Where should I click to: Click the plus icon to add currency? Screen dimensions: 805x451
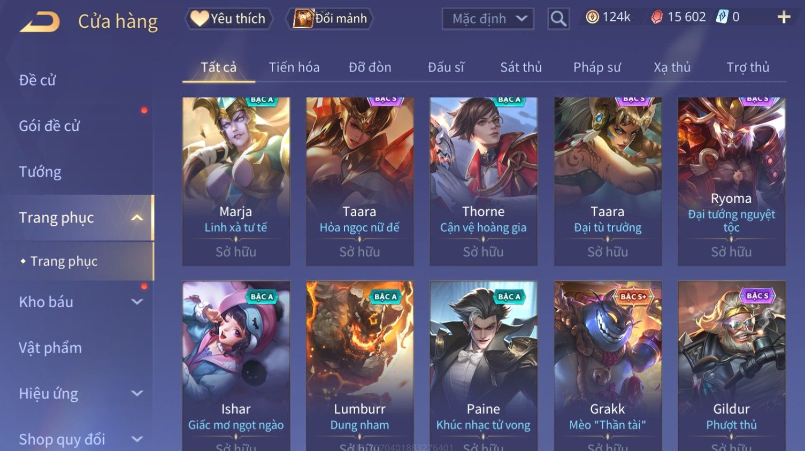[x=784, y=18]
